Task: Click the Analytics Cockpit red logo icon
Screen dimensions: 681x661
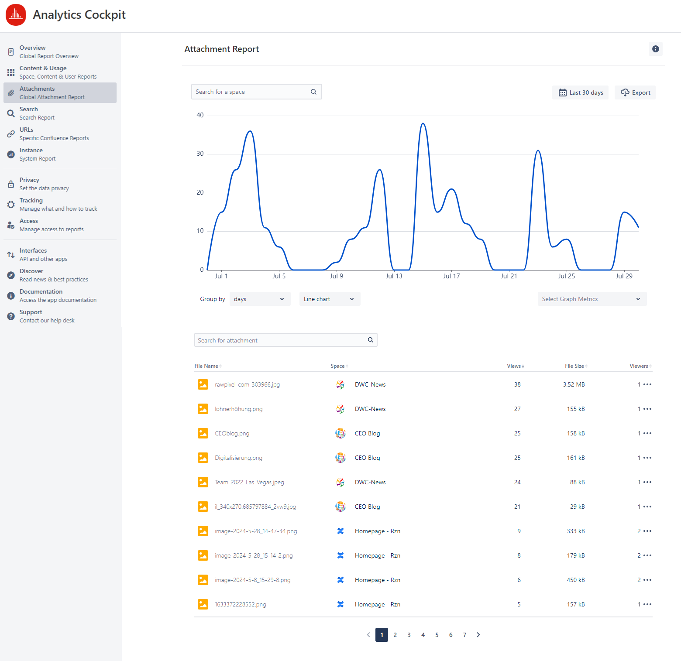Action: pos(16,15)
